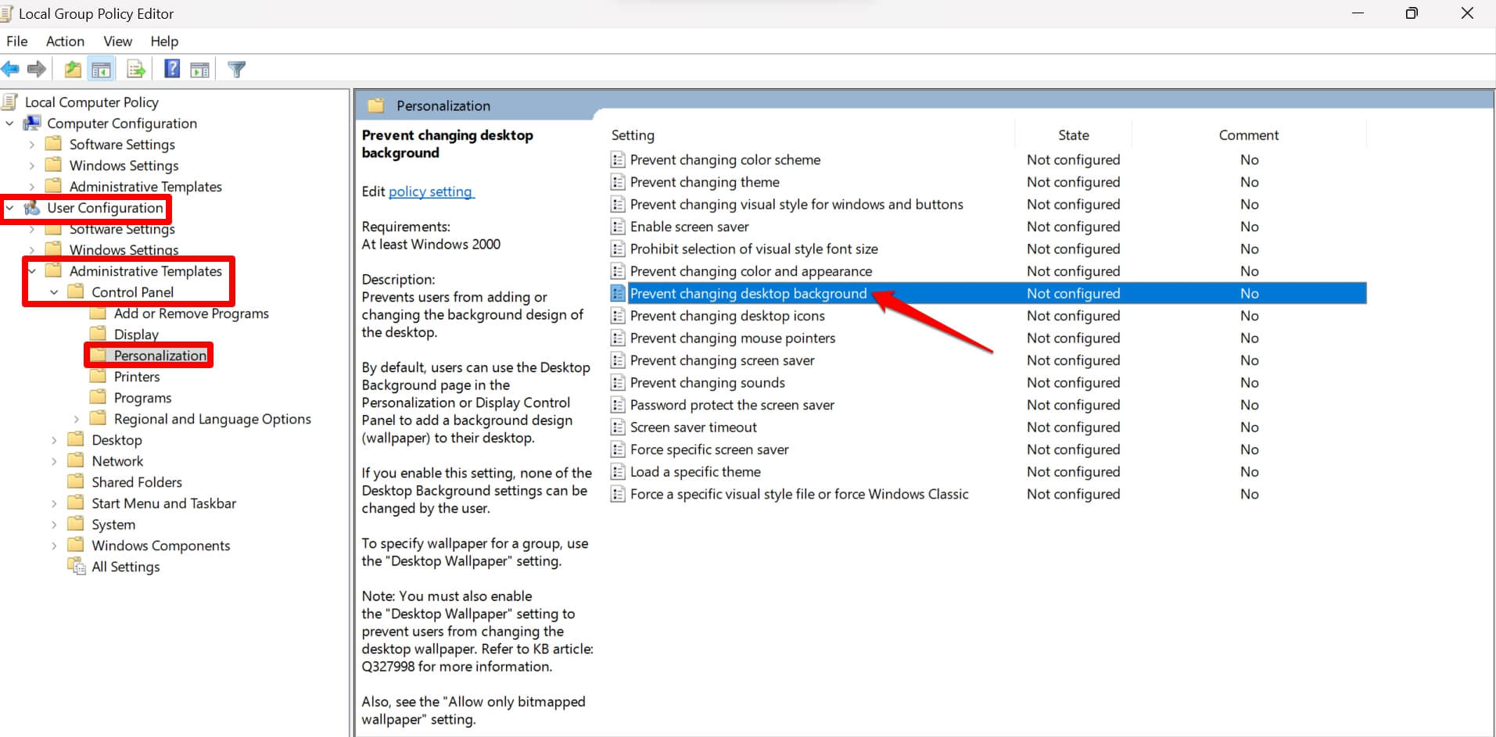The width and height of the screenshot is (1496, 737).
Task: Expand Regional and Language Options node
Action: tap(76, 420)
